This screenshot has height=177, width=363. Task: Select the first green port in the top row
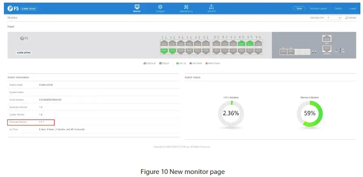tap(241, 43)
